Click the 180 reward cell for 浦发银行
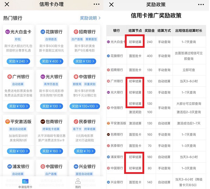 coord(149,157)
